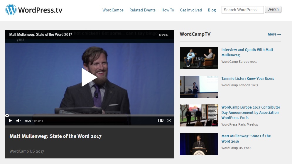Mute the video with the speaker icon
292x164 pixels.
point(18,121)
